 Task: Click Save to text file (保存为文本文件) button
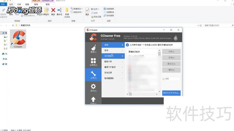coord(171,93)
